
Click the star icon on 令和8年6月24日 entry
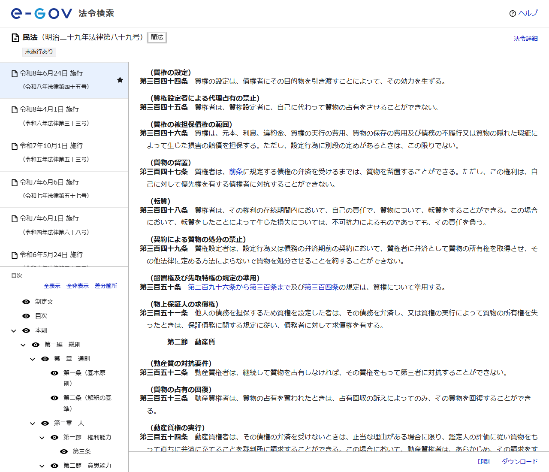coord(120,80)
